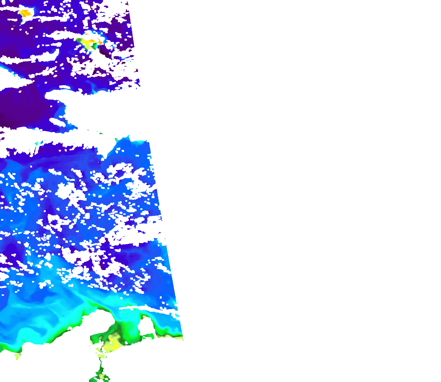The height and width of the screenshot is (382, 441).
Task: Select the dark green area beside the yellow patch
Action: (79, 40)
